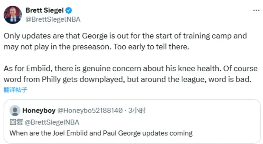263x144 pixels.
Task: Open the three-dot more options menu
Action: [256, 11]
